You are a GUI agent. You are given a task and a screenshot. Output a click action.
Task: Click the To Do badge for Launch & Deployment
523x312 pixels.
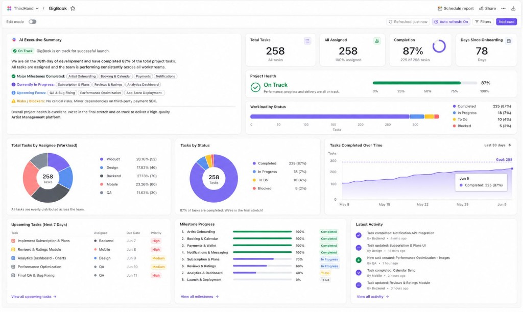click(x=325, y=280)
